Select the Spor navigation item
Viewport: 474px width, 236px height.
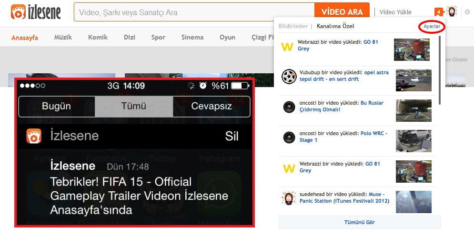click(159, 37)
